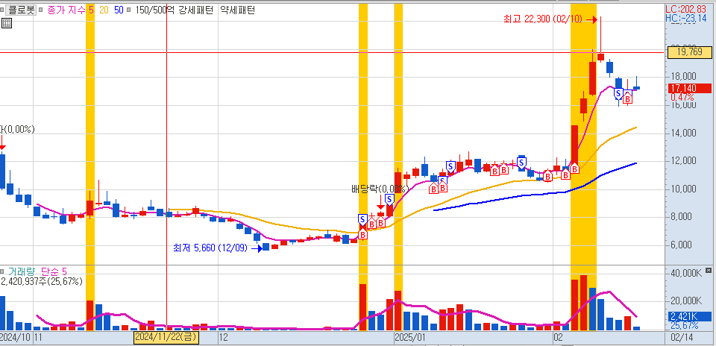Viewport: 716px width, 346px height.
Task: Click the rightmost red B buy signal
Action: 628,98
